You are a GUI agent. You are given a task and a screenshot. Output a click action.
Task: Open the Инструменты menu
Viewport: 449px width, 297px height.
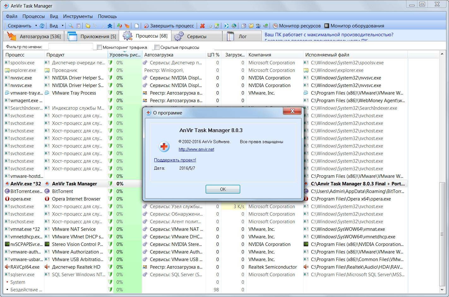78,16
